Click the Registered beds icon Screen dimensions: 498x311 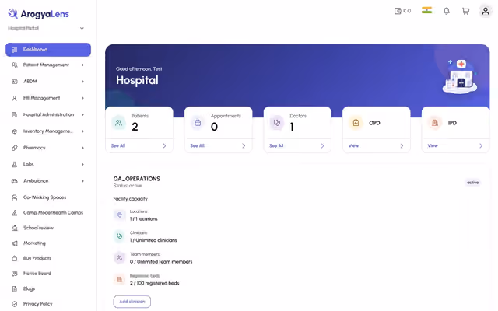119,279
